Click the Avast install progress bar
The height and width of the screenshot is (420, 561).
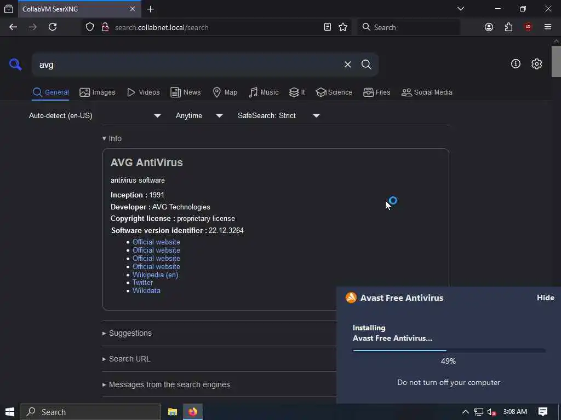[449, 351]
